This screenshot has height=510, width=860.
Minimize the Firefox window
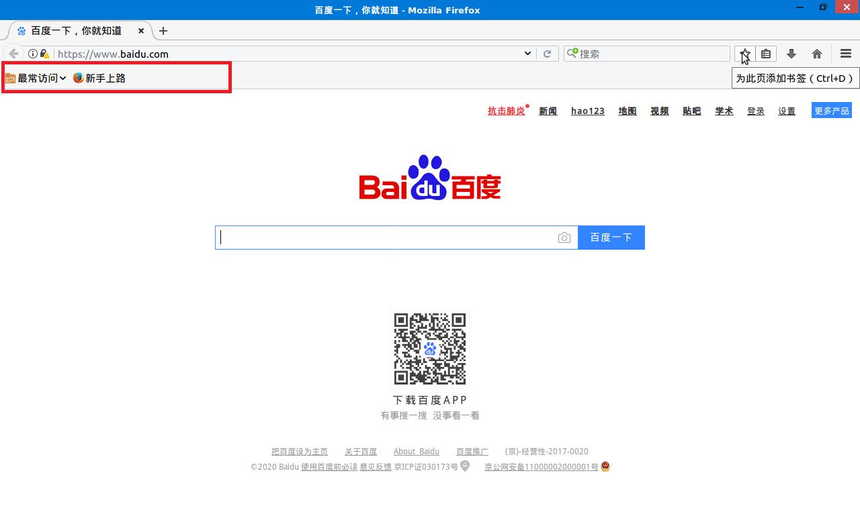point(800,7)
